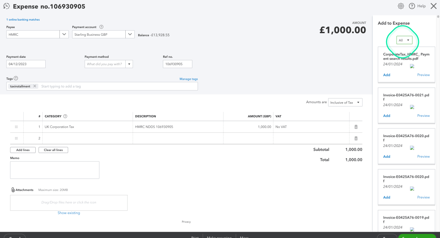Click the DESCRIPTION column header

pos(146,116)
